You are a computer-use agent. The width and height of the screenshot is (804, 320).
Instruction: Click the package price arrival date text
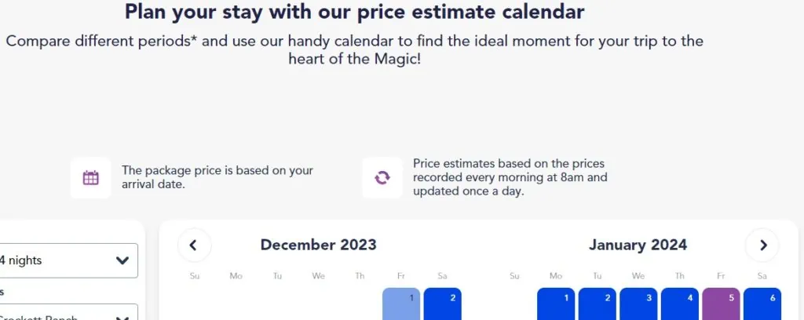tap(217, 177)
